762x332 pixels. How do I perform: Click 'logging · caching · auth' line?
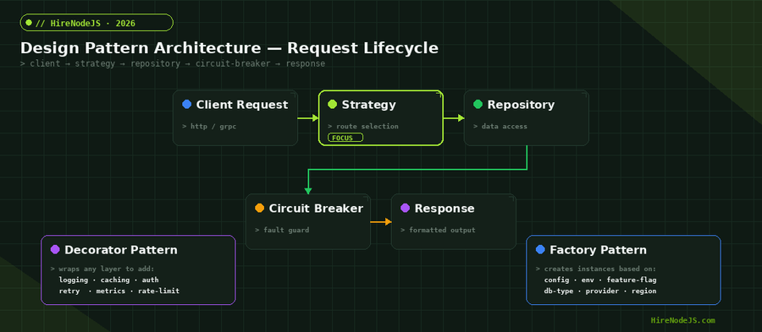(x=109, y=280)
